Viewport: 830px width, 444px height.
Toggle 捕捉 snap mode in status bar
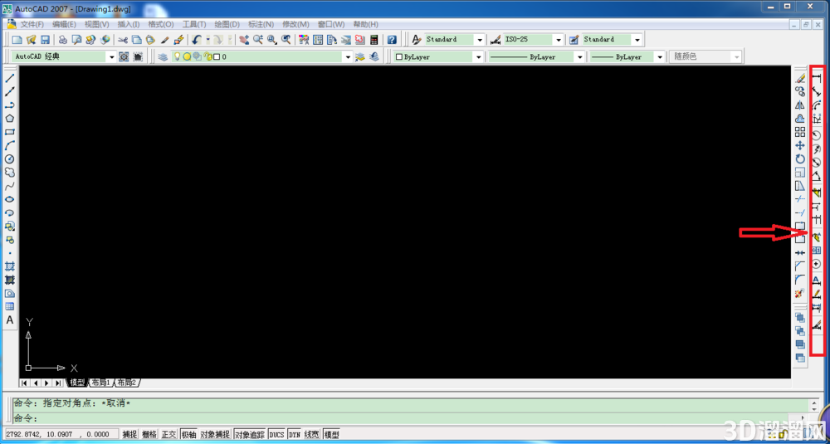pyautogui.click(x=129, y=435)
